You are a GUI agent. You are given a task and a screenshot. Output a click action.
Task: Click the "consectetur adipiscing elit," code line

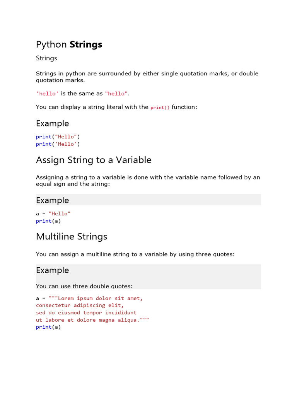click(x=80, y=305)
